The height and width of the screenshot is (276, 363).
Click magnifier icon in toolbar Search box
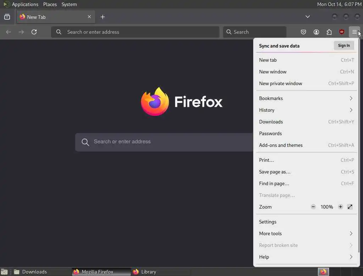click(229, 32)
